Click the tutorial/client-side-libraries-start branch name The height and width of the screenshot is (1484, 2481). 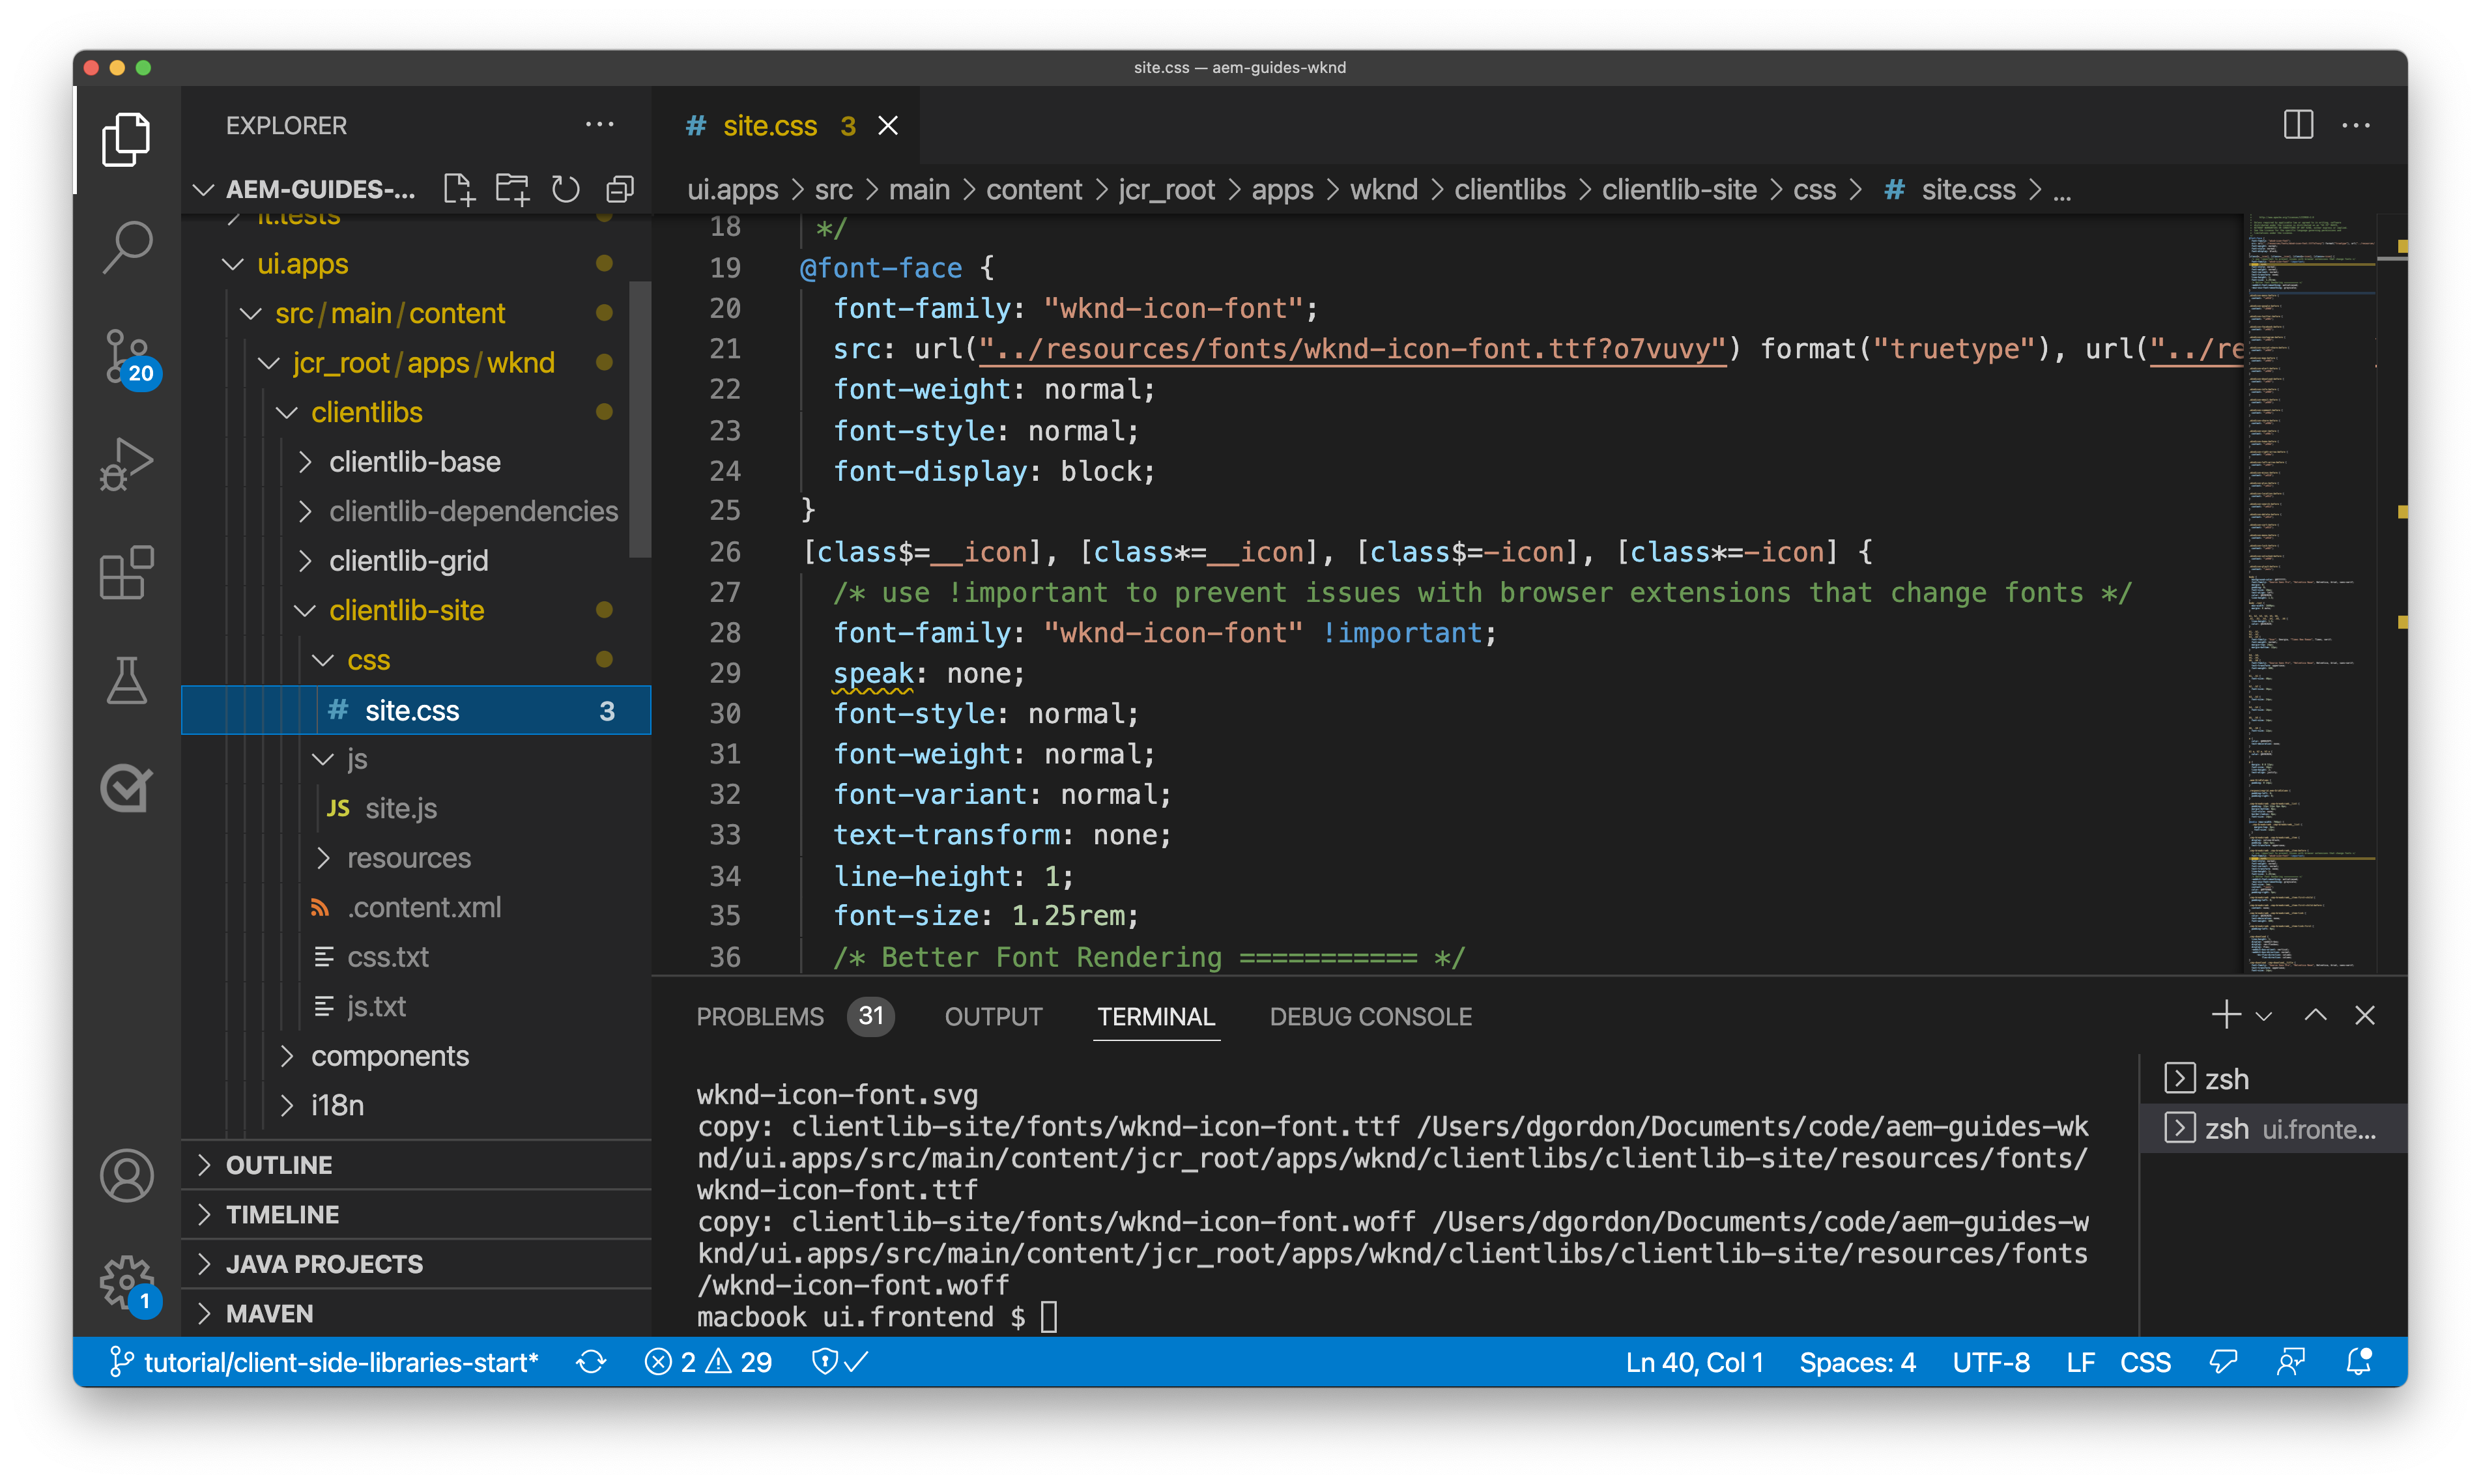pos(340,1362)
